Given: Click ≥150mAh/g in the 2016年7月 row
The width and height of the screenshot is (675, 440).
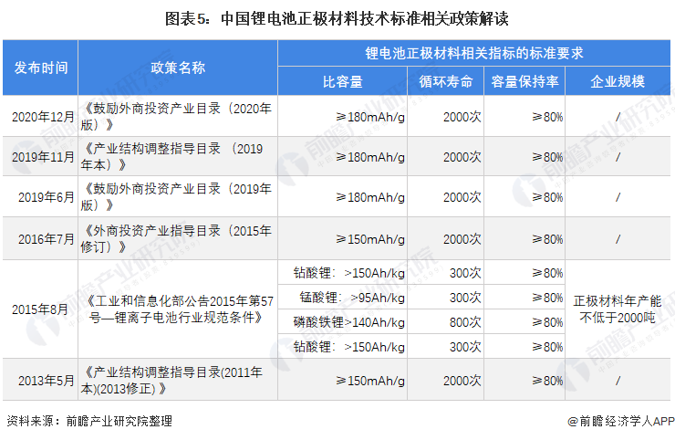Looking at the screenshot, I should click(370, 239).
